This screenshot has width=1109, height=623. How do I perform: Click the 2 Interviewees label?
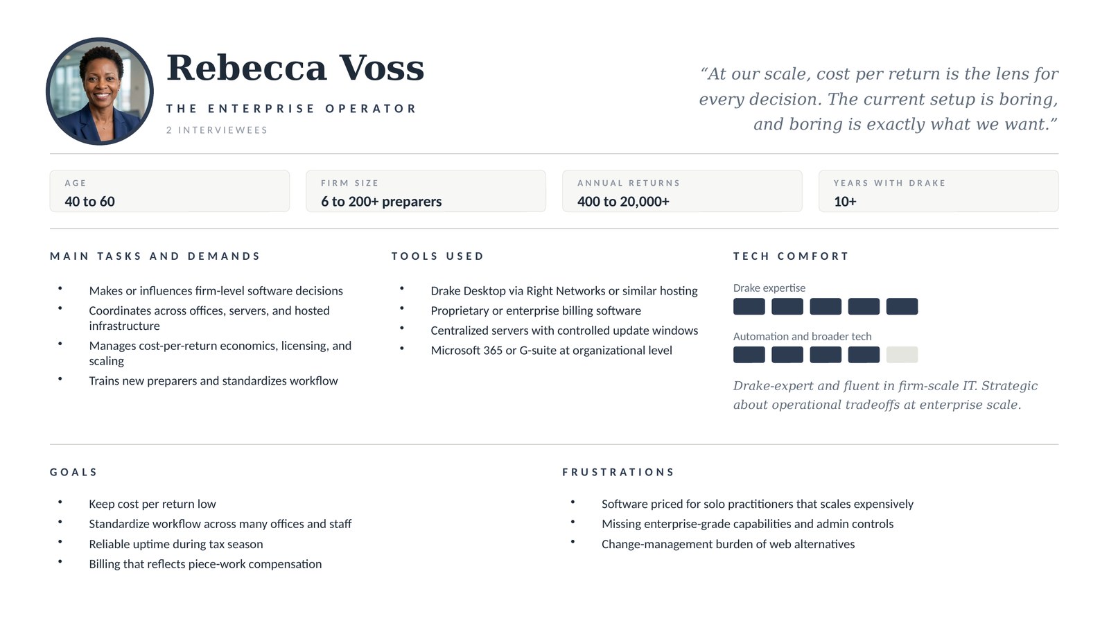point(216,130)
